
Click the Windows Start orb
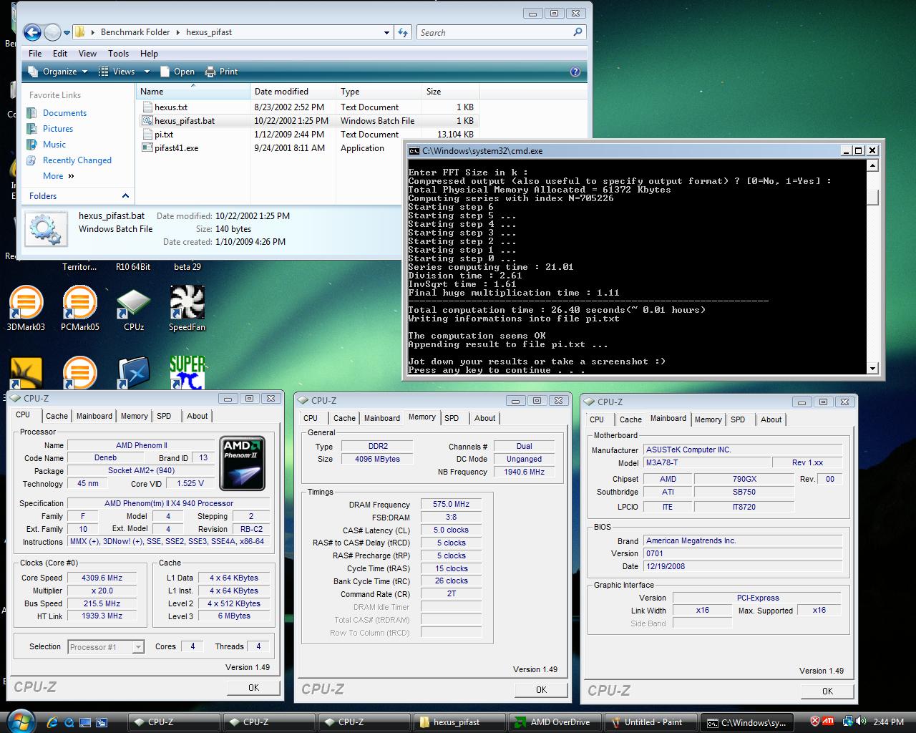[19, 720]
